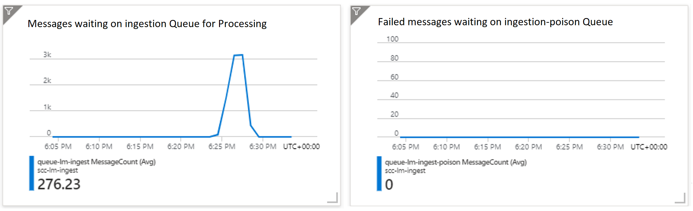
Task: Select queue-lm-ingest-poison MessageCount (Avg) legend label
Action: (x=456, y=162)
